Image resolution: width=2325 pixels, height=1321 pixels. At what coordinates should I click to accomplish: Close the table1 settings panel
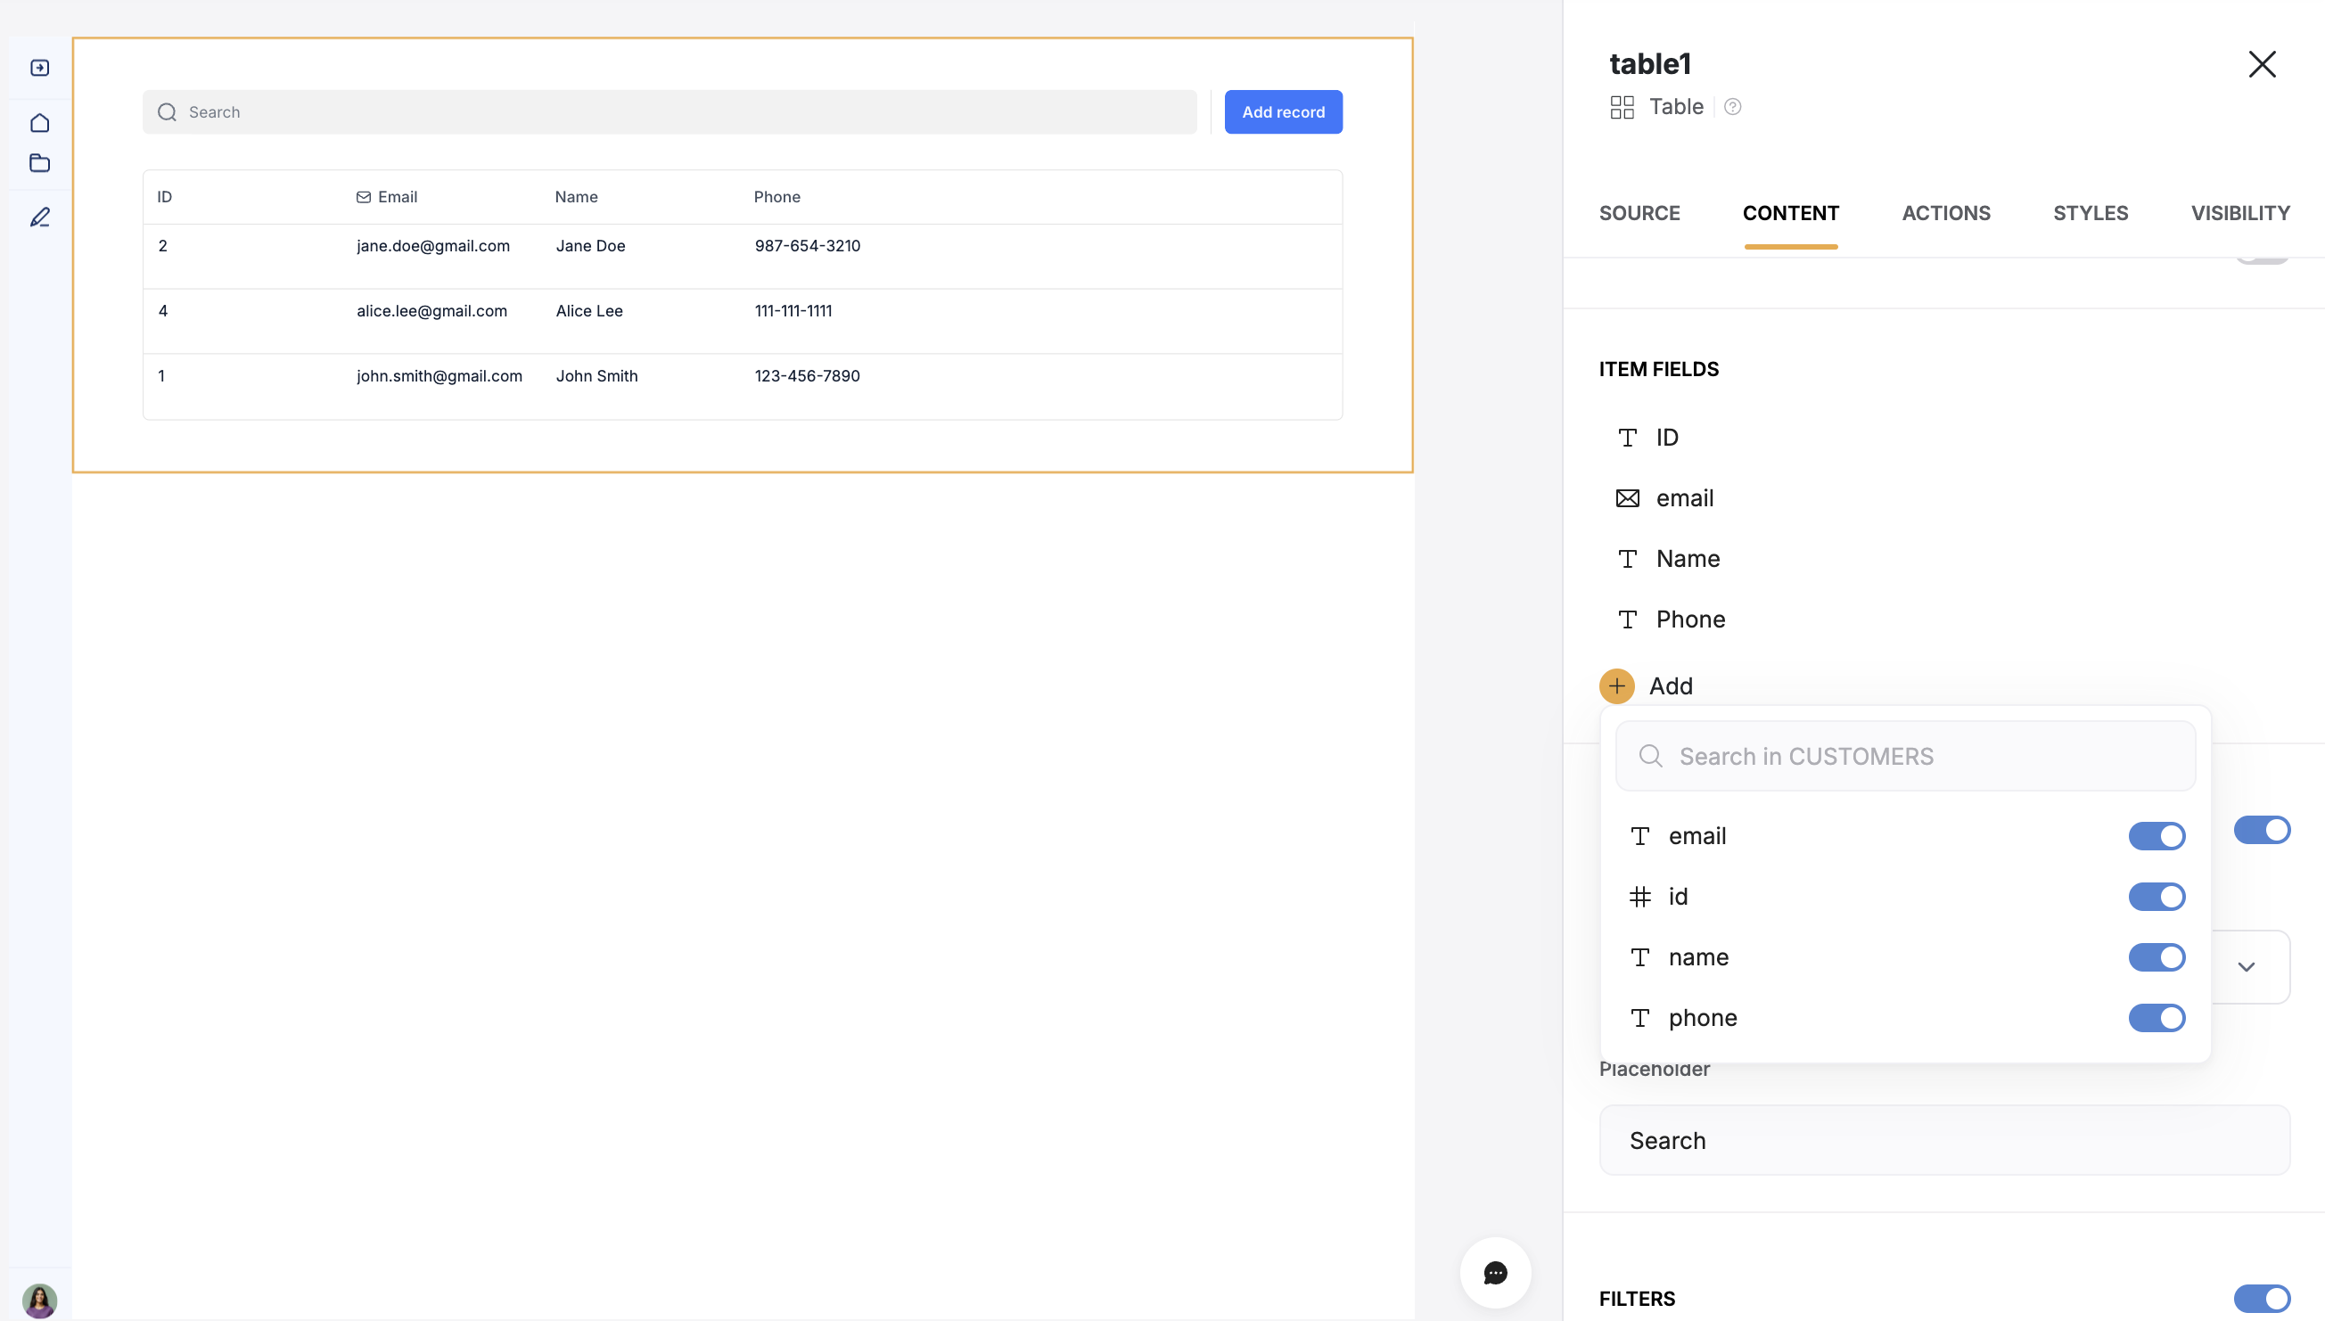pos(2262,64)
